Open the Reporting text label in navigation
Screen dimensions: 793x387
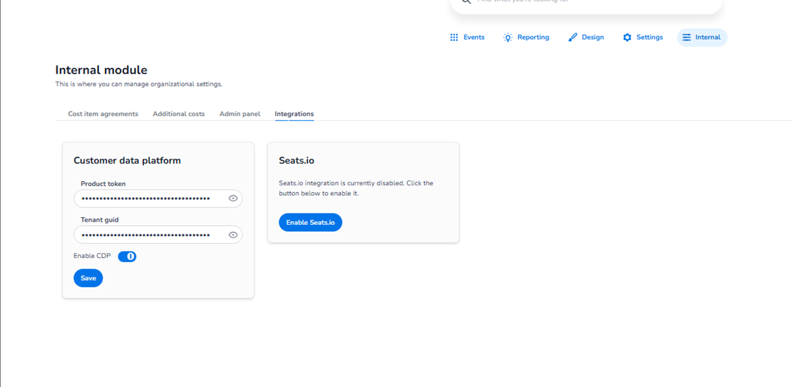click(x=533, y=37)
